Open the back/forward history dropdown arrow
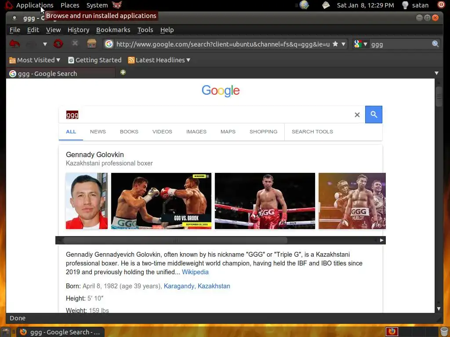 click(x=45, y=44)
